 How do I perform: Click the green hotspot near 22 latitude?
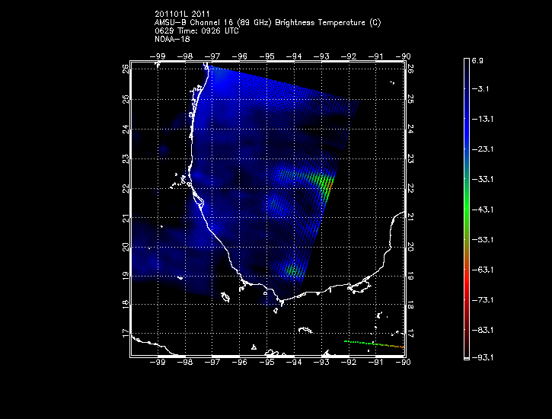click(324, 184)
